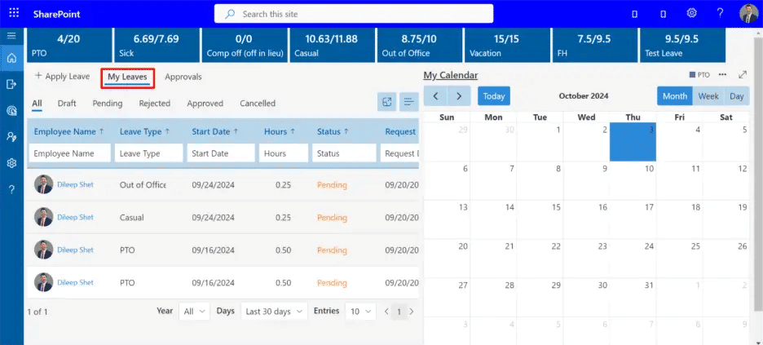The height and width of the screenshot is (345, 763).
Task: Expand the calendar to full screen
Action: coord(743,74)
